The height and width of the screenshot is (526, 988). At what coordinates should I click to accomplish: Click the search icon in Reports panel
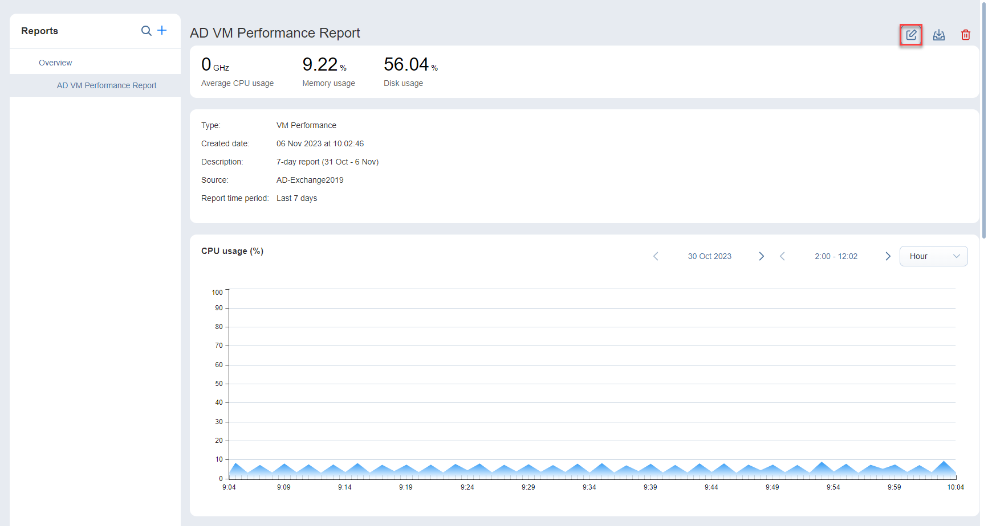click(147, 31)
